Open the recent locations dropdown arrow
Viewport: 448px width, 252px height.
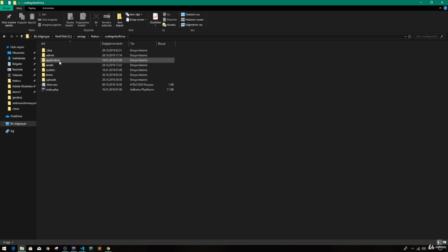tap(17, 36)
